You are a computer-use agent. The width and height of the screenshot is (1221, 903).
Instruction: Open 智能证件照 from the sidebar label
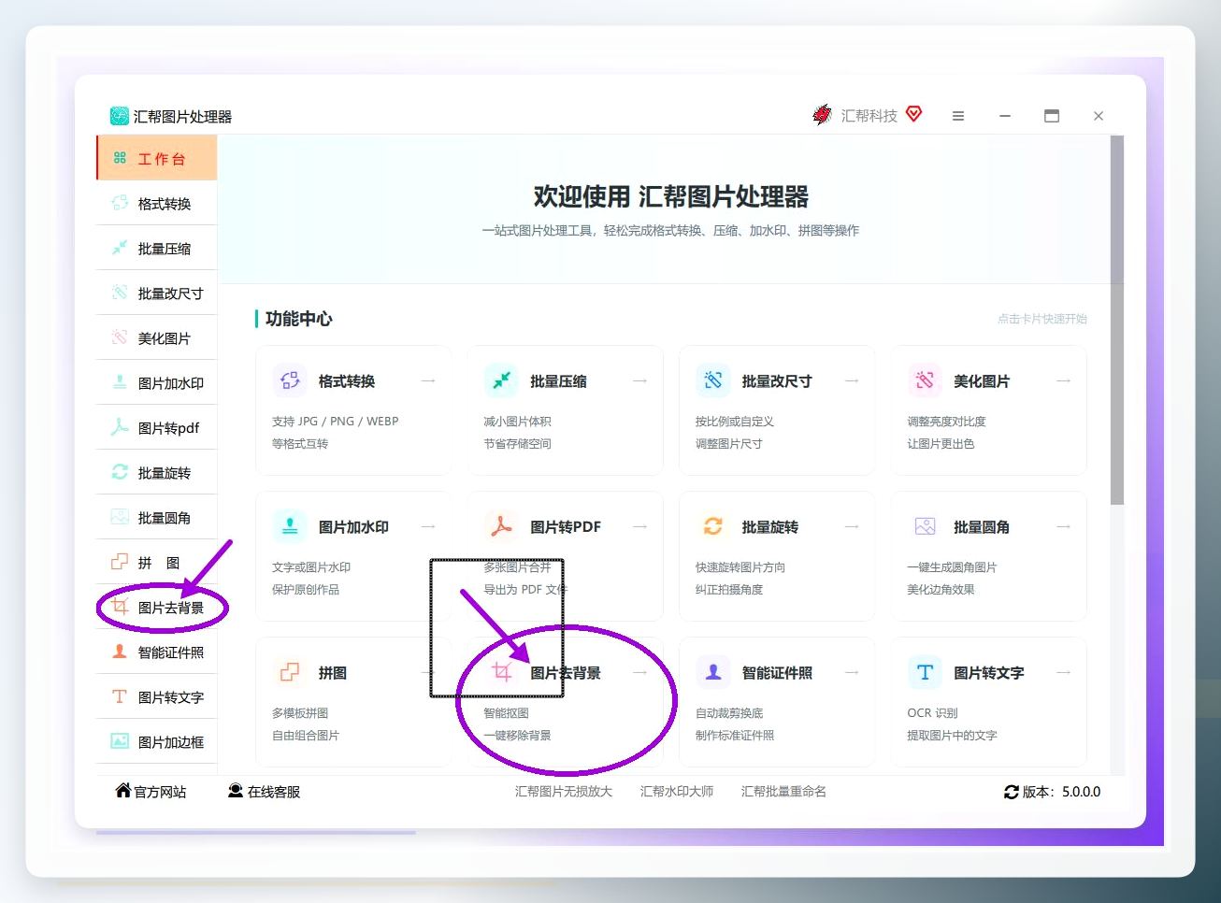tap(171, 652)
